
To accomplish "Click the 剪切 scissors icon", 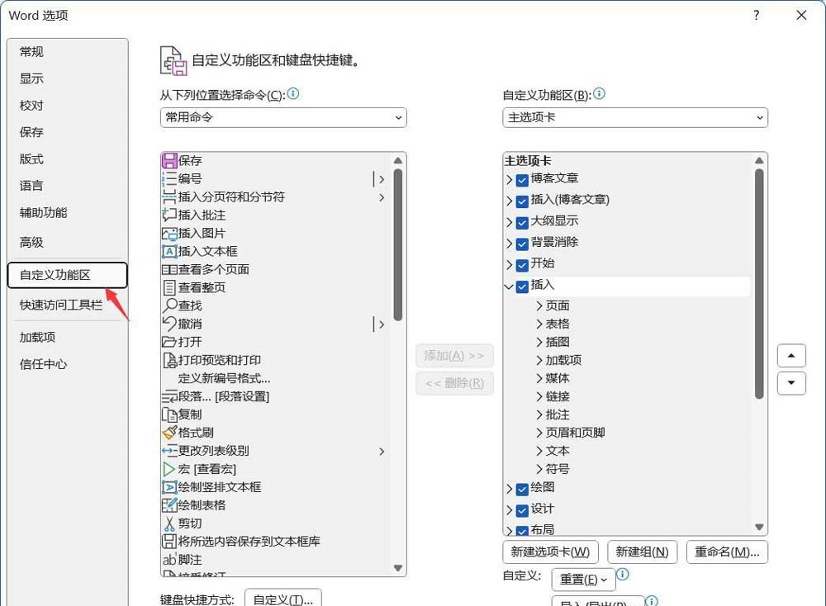I will tap(169, 523).
